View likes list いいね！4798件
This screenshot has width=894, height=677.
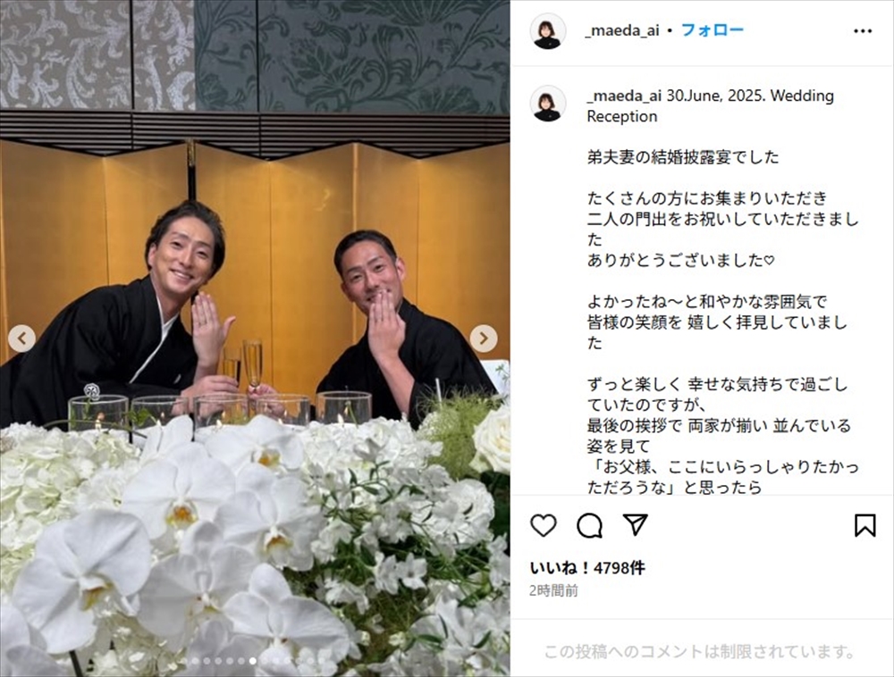tap(587, 568)
